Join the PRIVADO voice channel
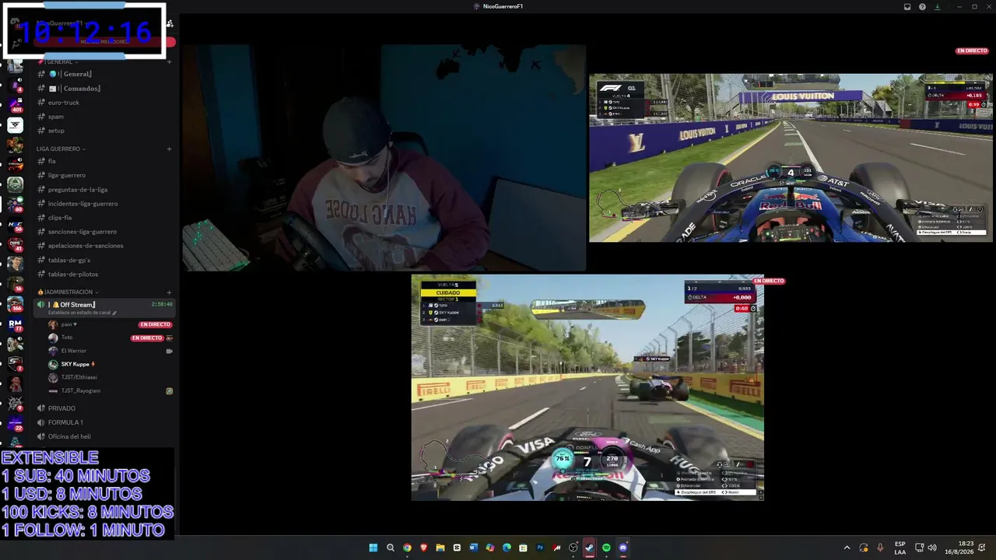This screenshot has height=560, width=996. click(104, 408)
